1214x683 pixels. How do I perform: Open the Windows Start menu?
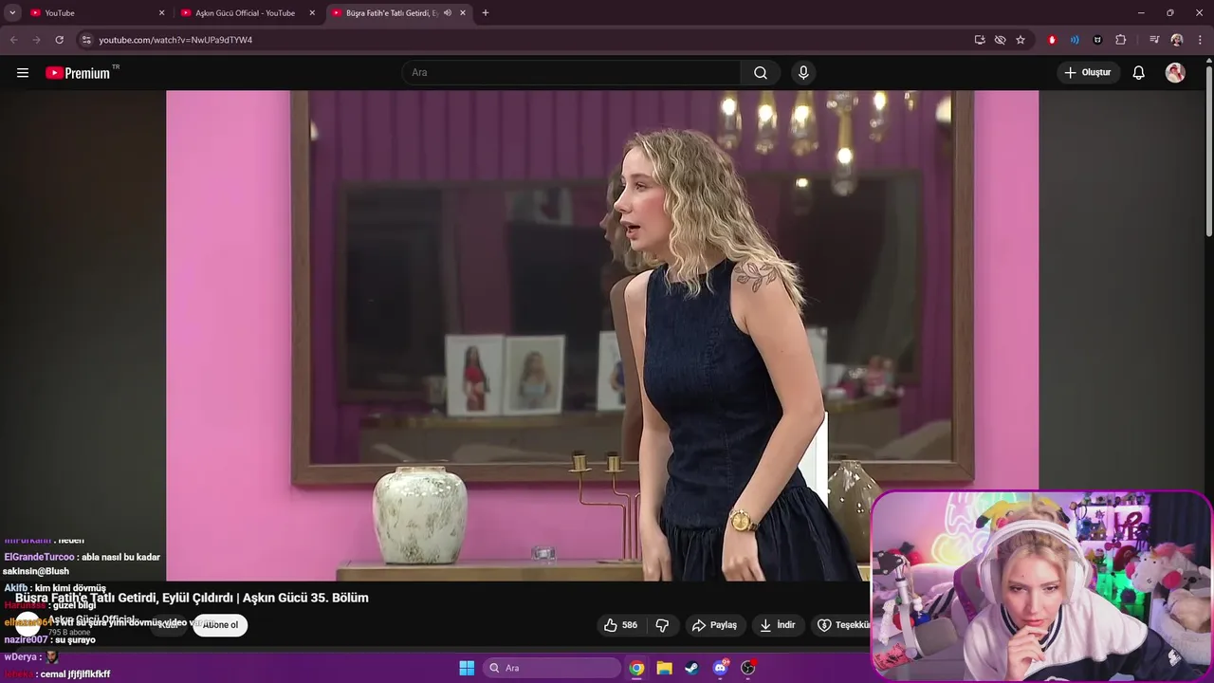click(467, 668)
